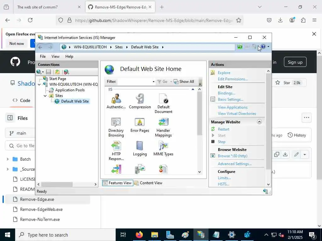322x241 pixels.
Task: Click Browse *:80 (http) link
Action: [x=232, y=156]
